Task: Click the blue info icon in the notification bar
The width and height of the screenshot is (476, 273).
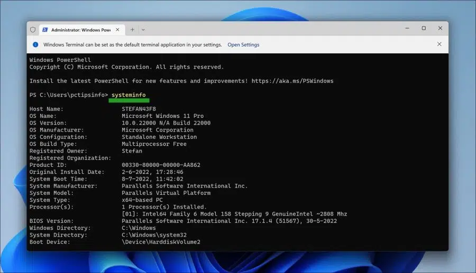Action: click(35, 44)
